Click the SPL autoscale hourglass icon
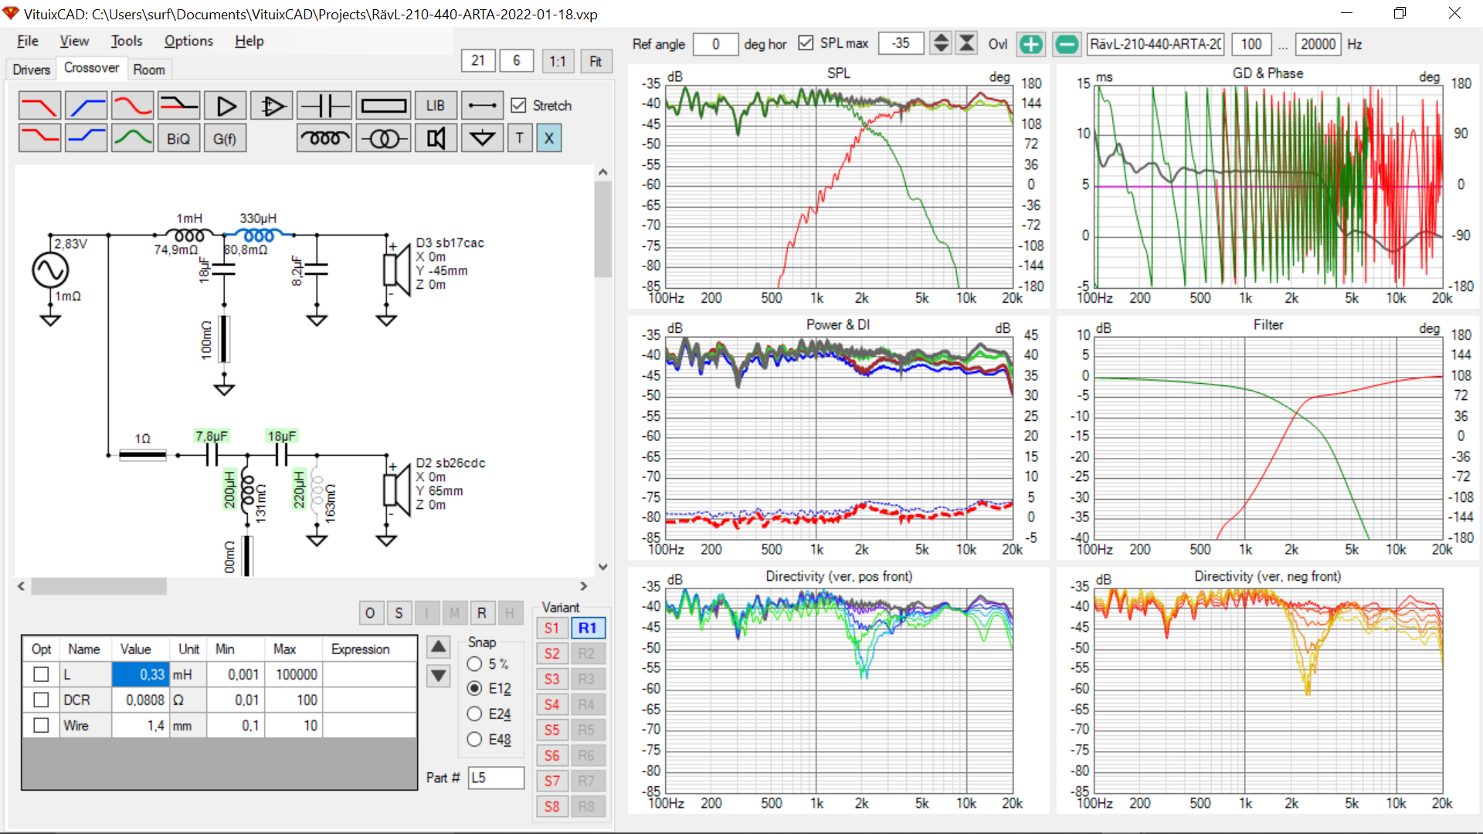 pos(966,43)
